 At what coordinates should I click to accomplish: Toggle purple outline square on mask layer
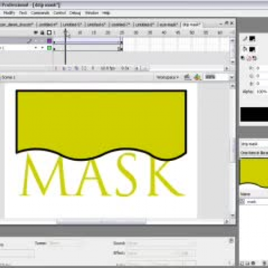pyautogui.click(x=49, y=41)
